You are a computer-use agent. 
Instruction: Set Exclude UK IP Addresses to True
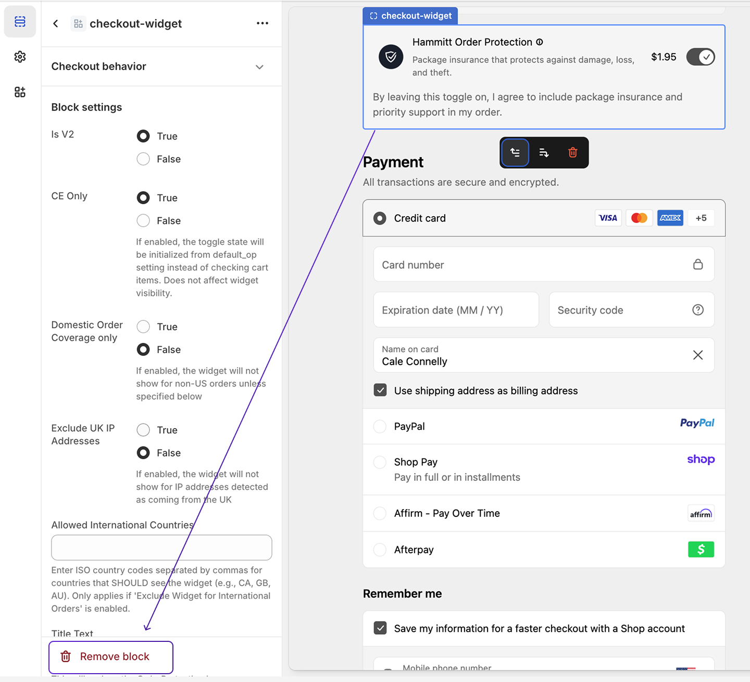[143, 430]
